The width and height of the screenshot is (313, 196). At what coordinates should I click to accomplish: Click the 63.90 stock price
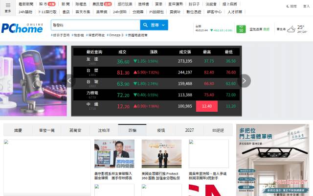point(123,84)
